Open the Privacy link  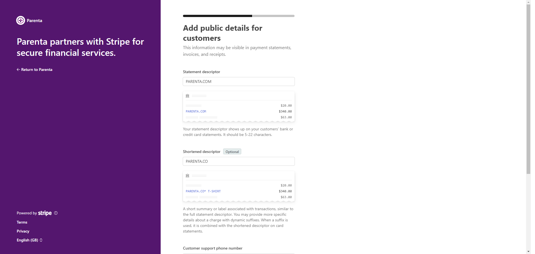coord(23,231)
